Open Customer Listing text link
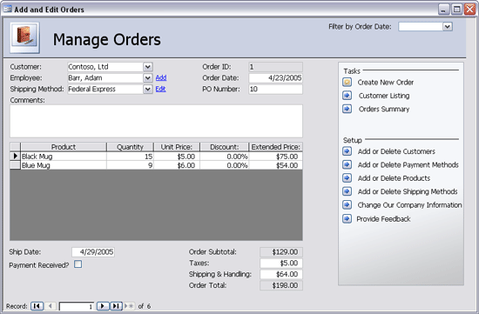The image size is (479, 314). click(x=384, y=96)
